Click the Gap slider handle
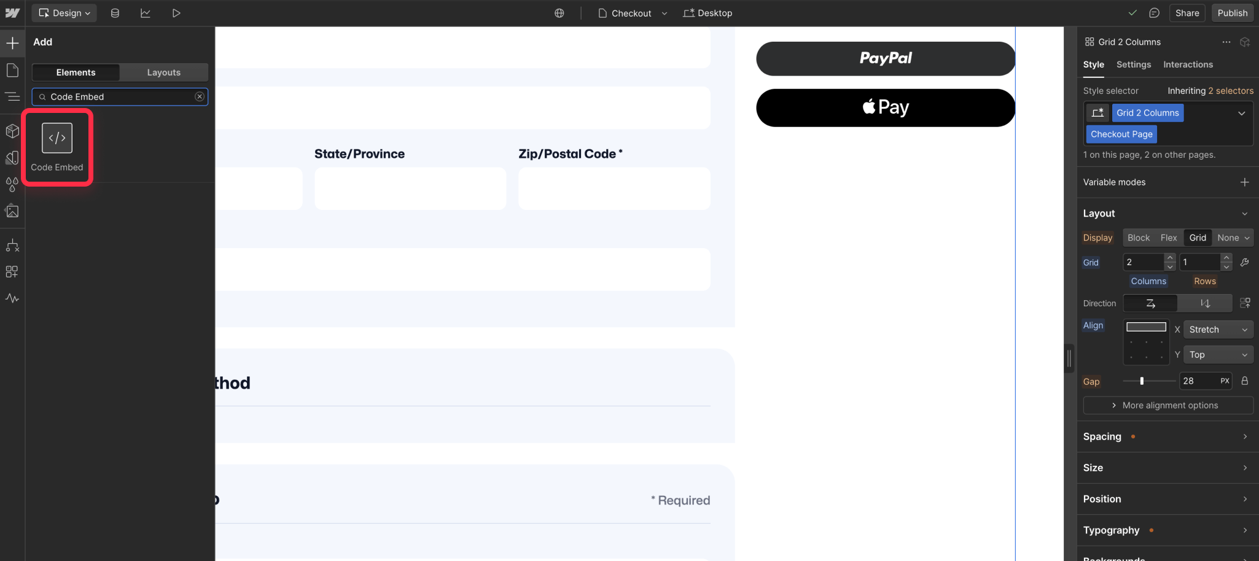The image size is (1259, 561). coord(1142,381)
